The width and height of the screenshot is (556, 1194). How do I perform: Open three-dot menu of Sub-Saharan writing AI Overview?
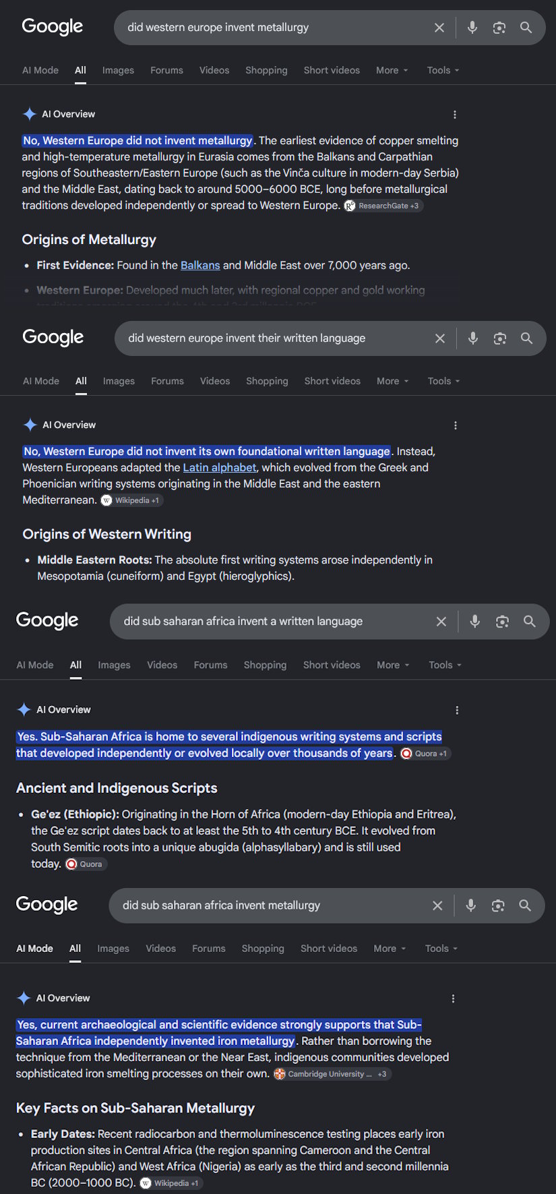click(x=457, y=710)
